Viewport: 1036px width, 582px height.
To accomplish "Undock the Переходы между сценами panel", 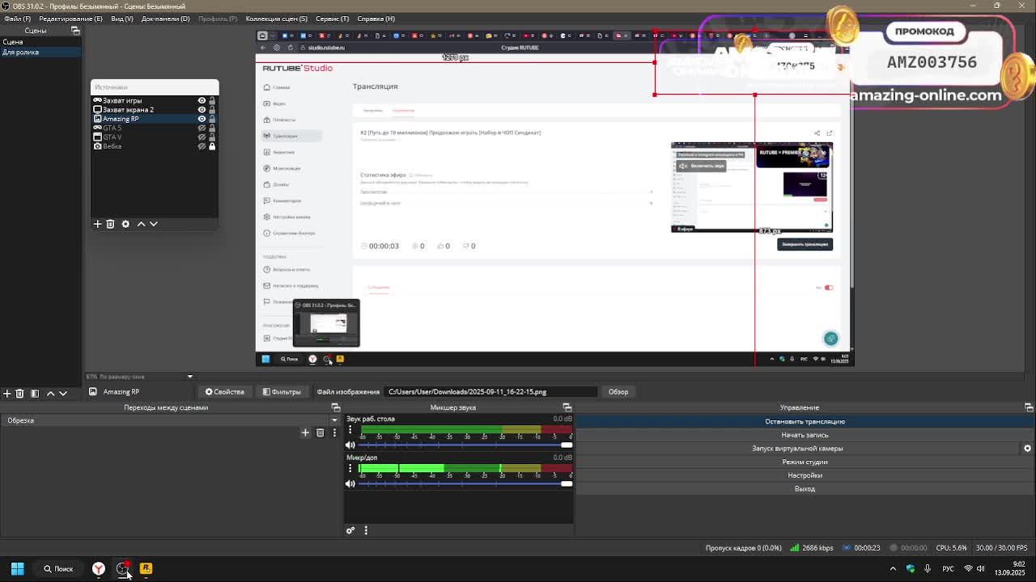I will [x=336, y=407].
